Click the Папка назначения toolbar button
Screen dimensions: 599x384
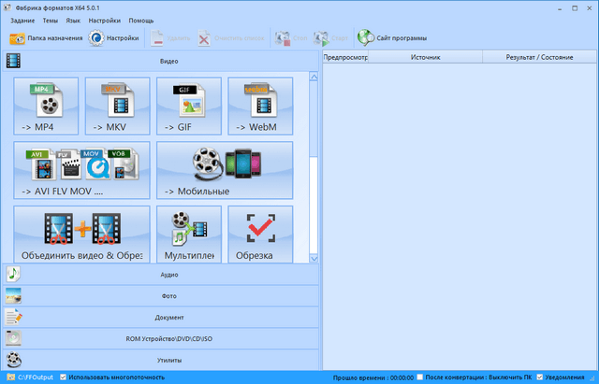pyautogui.click(x=45, y=38)
